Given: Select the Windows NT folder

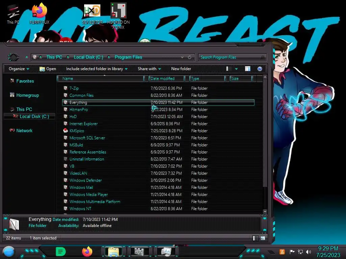Looking at the screenshot, I should point(80,208).
